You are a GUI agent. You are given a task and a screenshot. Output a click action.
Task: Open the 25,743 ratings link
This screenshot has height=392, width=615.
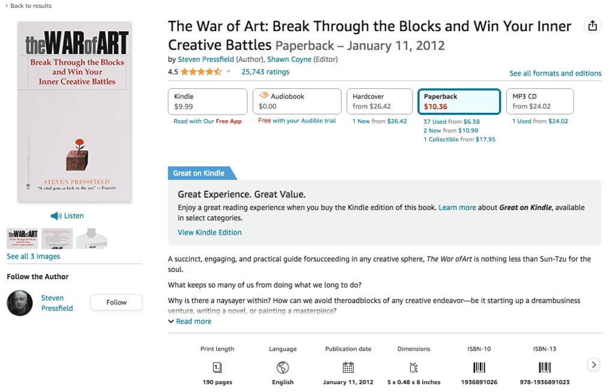tap(265, 71)
